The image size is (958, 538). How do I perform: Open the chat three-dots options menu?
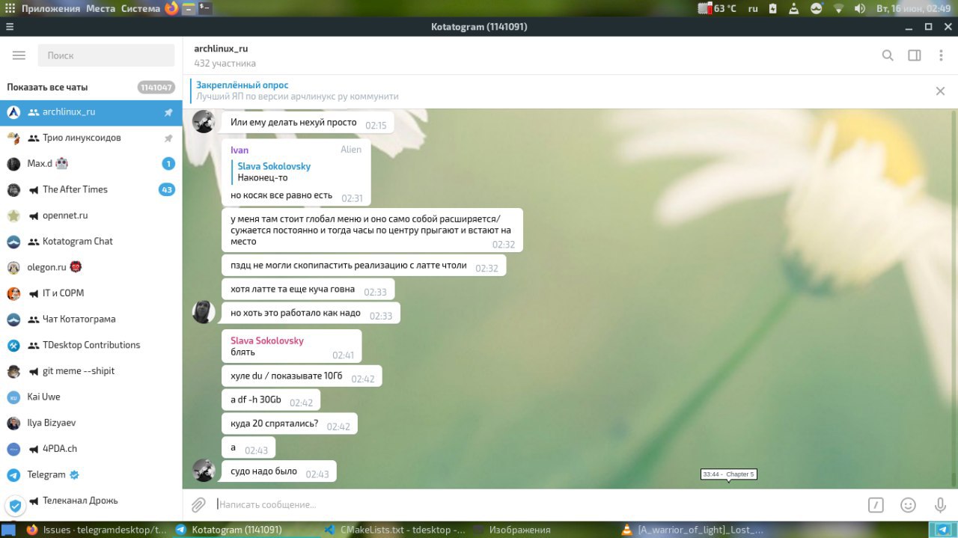pos(941,55)
